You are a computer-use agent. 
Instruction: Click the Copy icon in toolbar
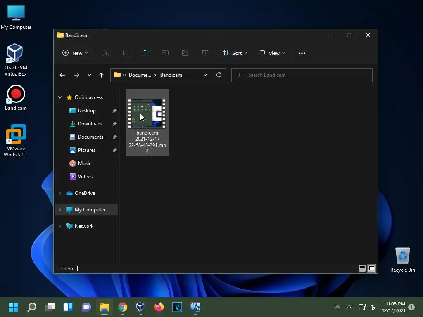(126, 53)
